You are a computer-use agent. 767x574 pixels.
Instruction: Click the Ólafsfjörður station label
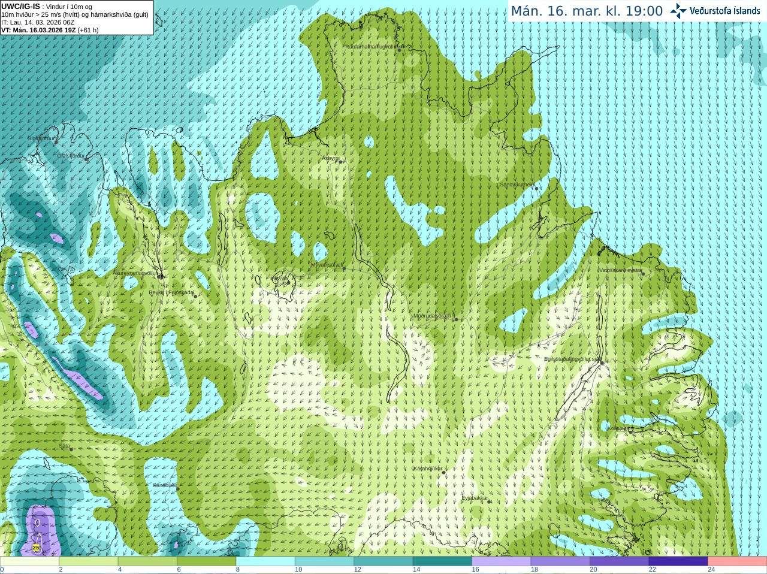pyautogui.click(x=71, y=156)
